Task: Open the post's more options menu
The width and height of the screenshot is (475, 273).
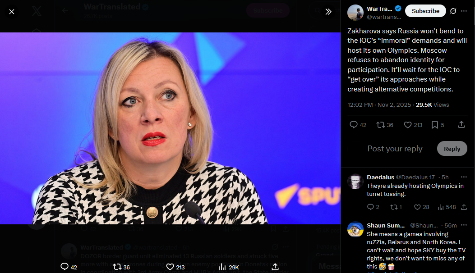Action: tap(464, 11)
